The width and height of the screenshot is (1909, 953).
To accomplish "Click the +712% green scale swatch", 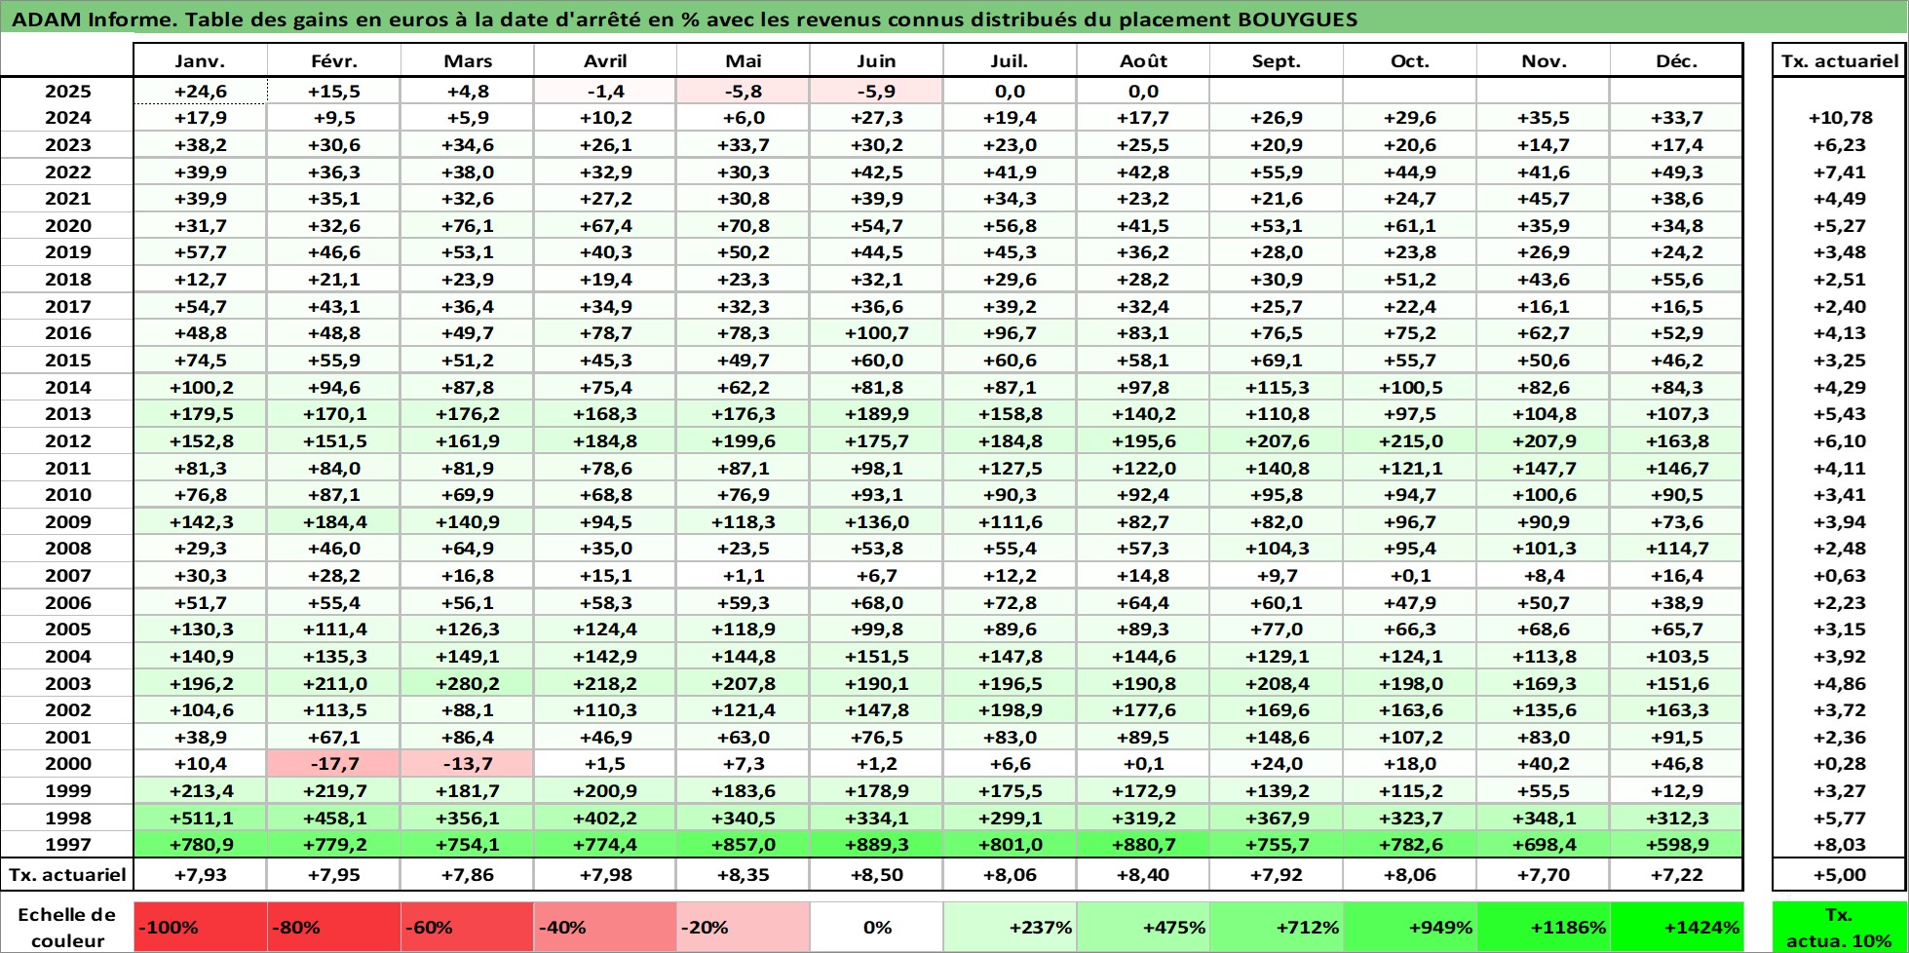I will (1278, 928).
